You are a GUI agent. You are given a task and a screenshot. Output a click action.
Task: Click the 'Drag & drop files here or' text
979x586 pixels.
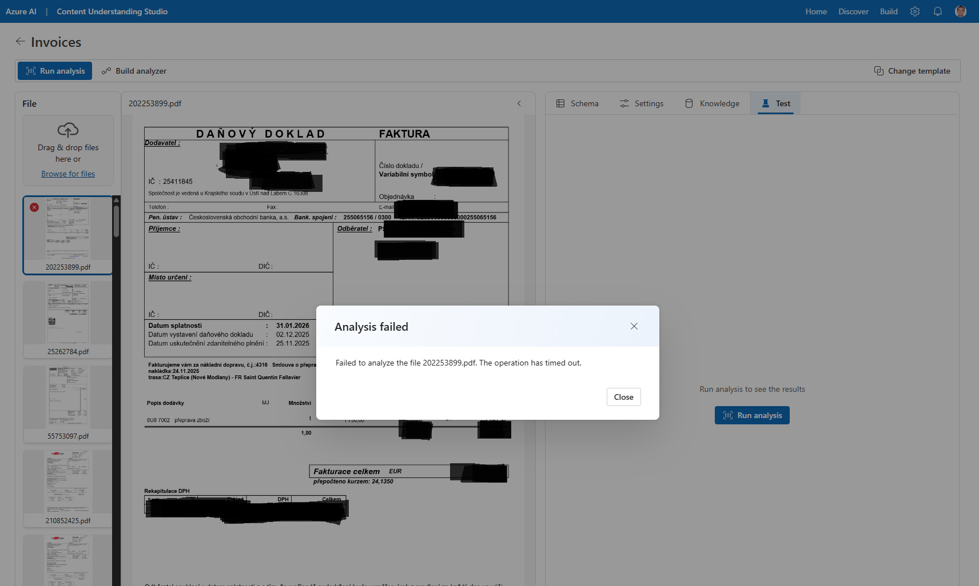[x=68, y=153]
